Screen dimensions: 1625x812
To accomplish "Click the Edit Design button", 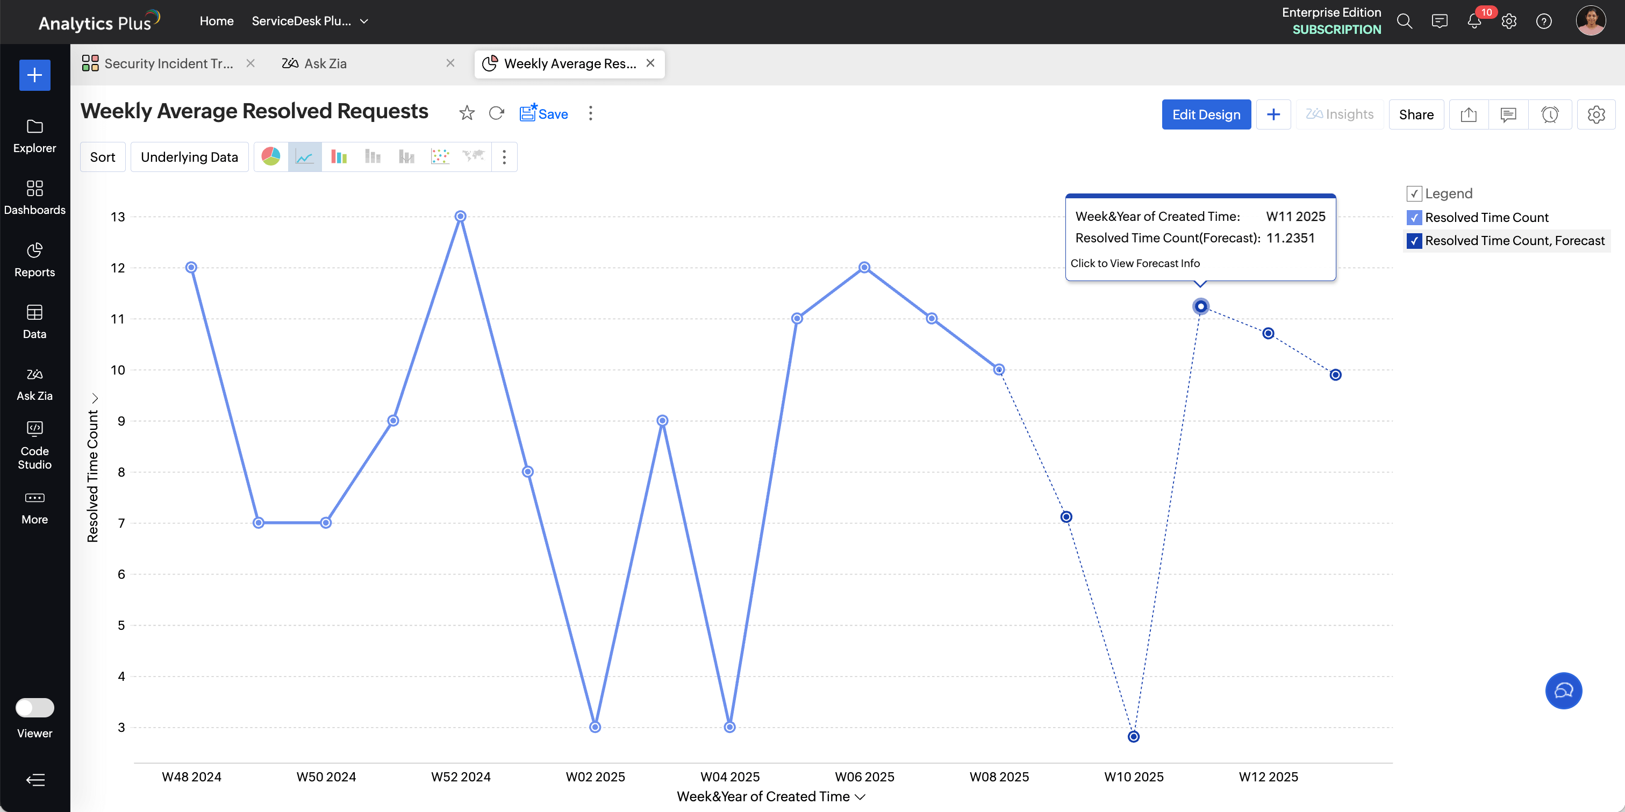I will coord(1206,114).
